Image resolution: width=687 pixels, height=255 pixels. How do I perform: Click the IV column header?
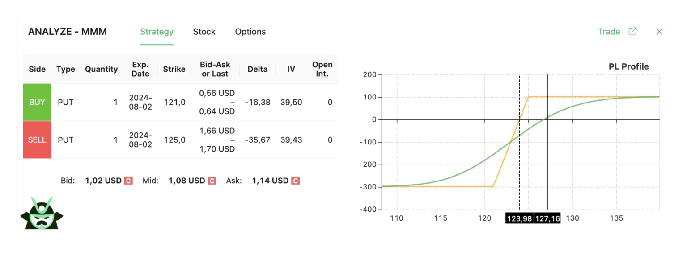pyautogui.click(x=291, y=69)
